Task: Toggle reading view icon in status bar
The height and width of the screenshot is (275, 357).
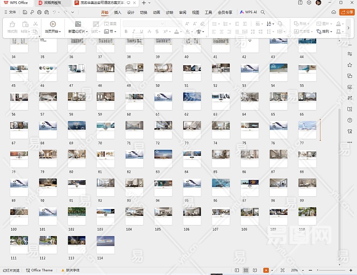Action: click(255, 270)
